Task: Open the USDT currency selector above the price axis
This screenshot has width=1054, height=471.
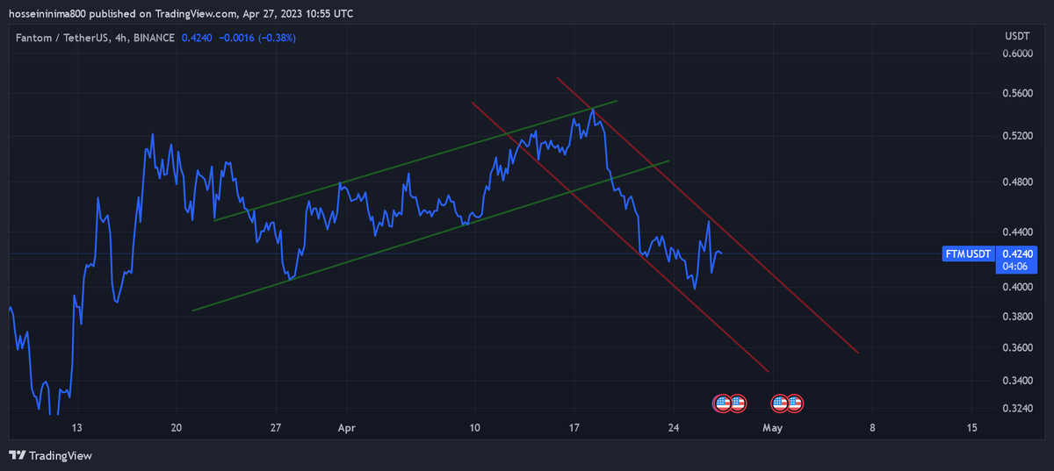Action: pyautogui.click(x=1016, y=37)
